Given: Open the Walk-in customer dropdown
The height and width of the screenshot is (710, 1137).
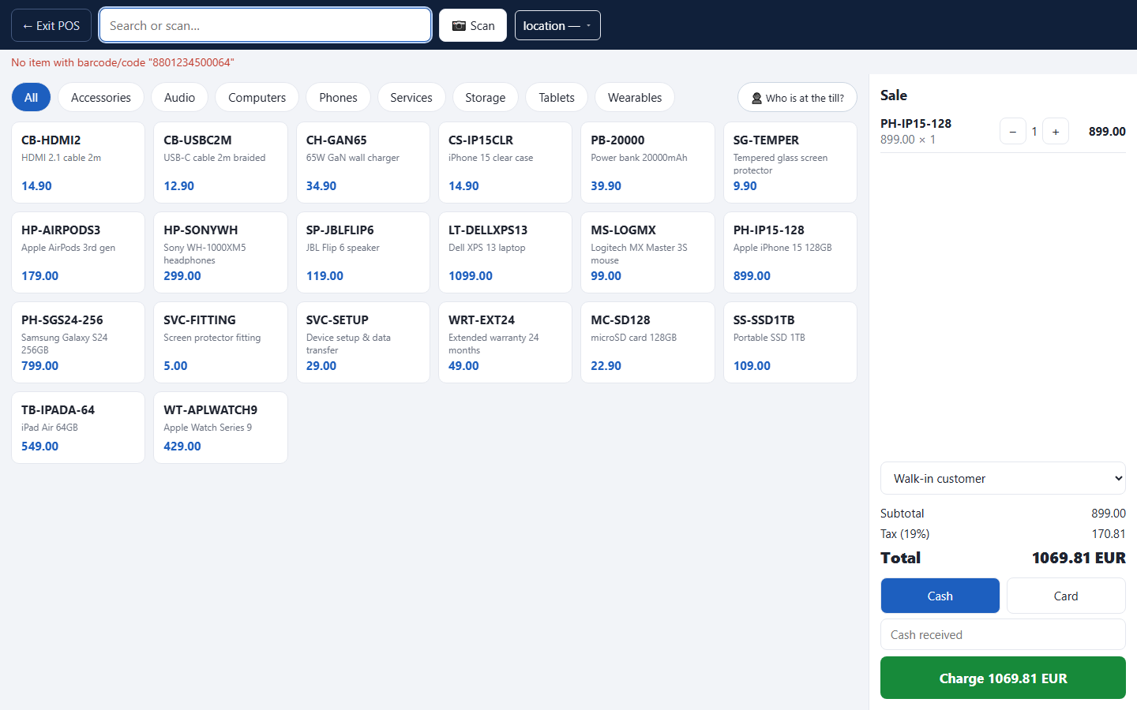Looking at the screenshot, I should coord(1003,478).
